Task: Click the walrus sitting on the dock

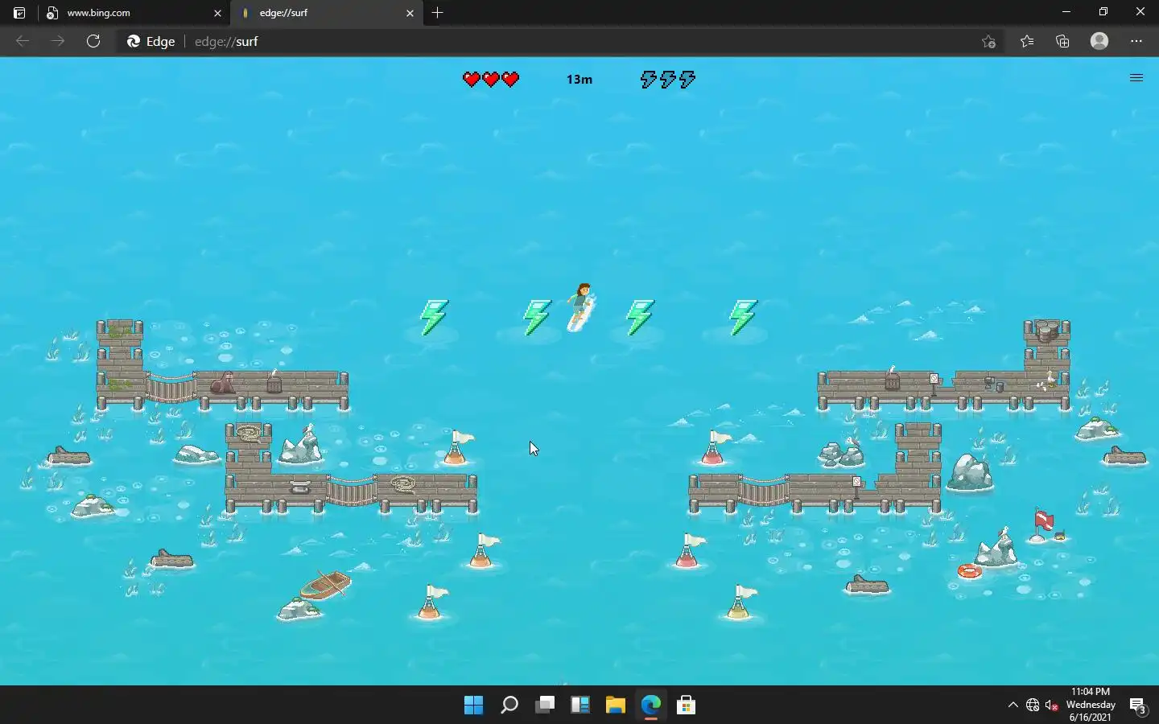Action: point(223,383)
